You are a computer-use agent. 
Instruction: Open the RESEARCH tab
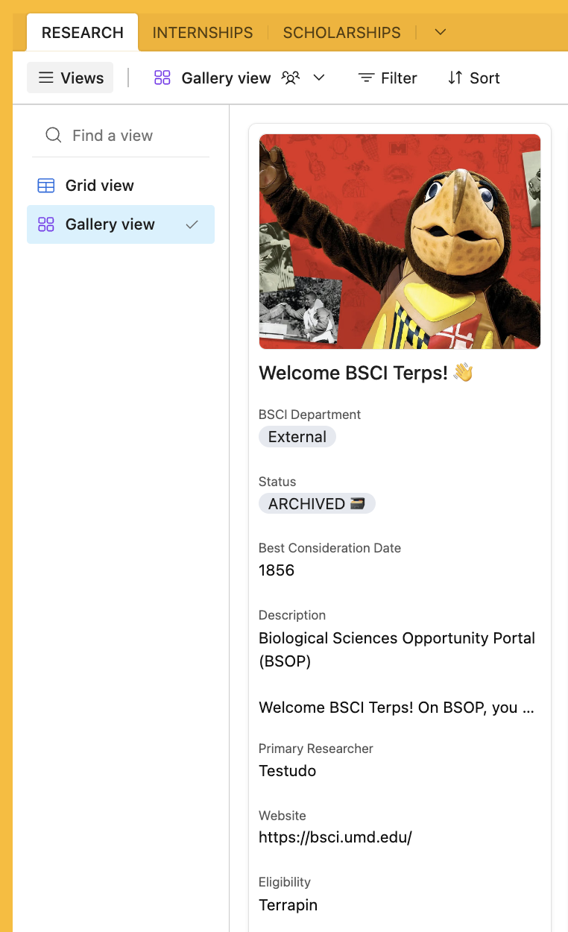tap(83, 33)
